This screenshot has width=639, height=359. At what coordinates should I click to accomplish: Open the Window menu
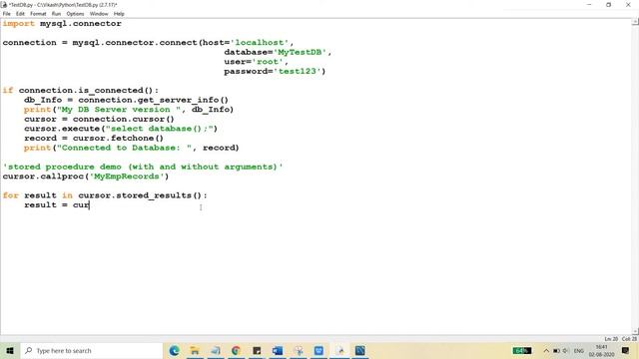[99, 14]
